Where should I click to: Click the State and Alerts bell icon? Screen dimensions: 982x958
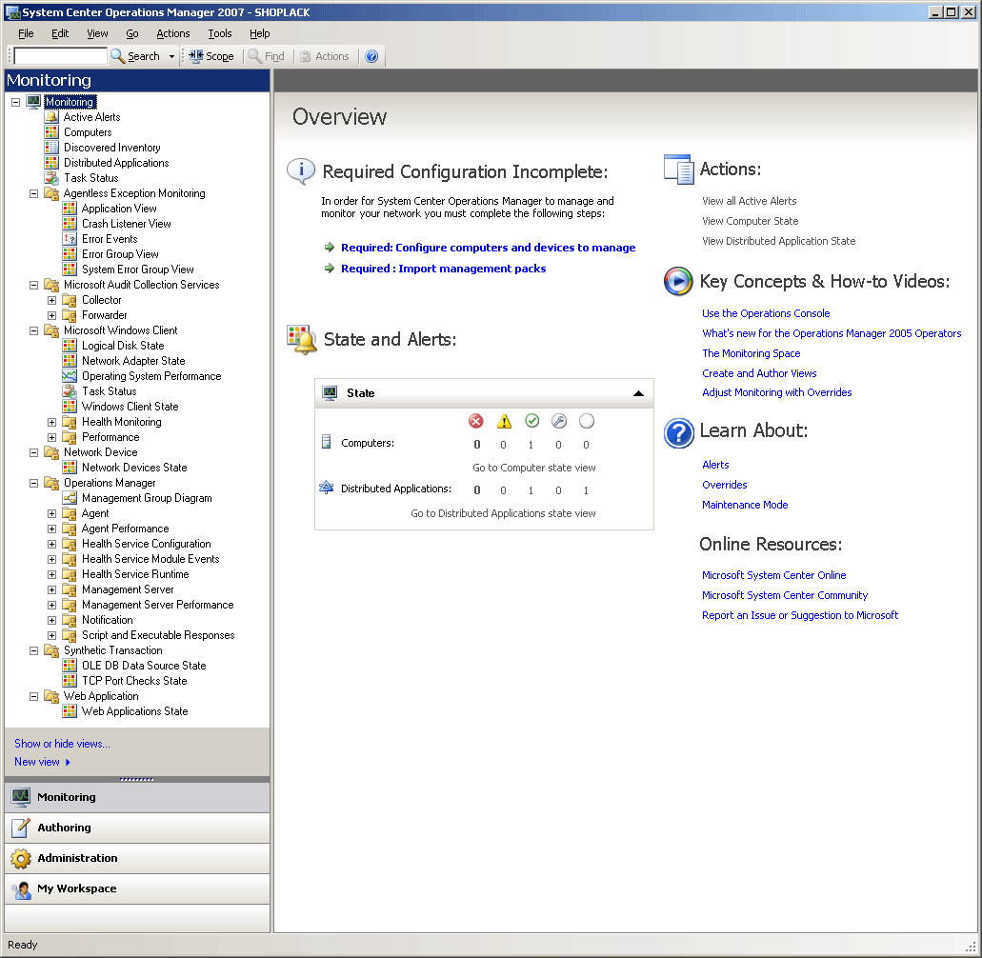301,339
